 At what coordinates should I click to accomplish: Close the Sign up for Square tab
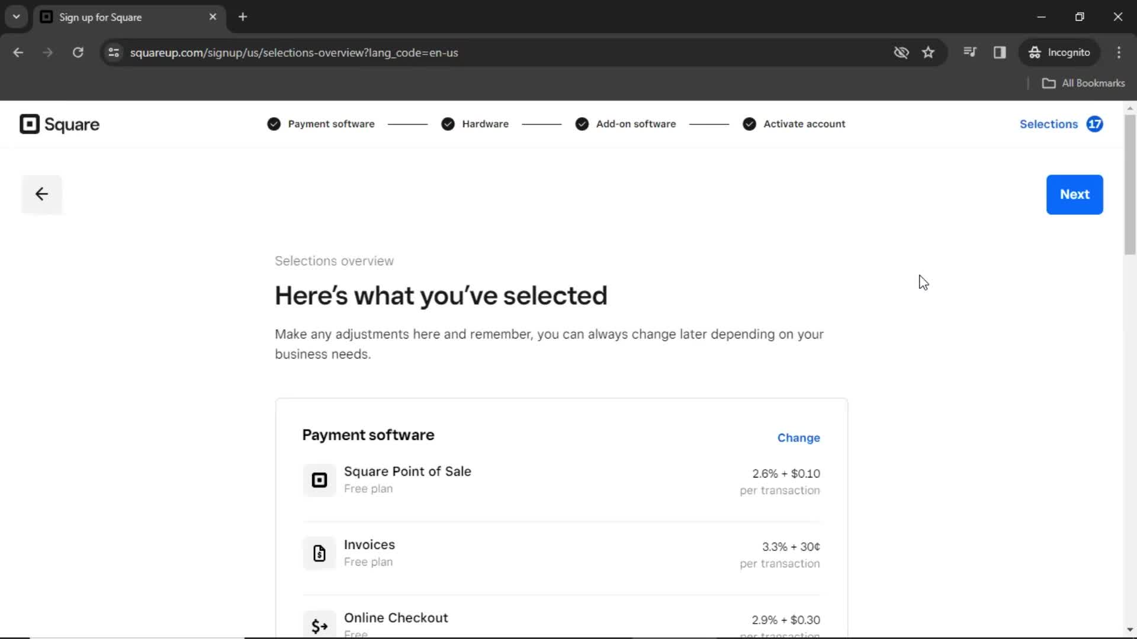[213, 17]
